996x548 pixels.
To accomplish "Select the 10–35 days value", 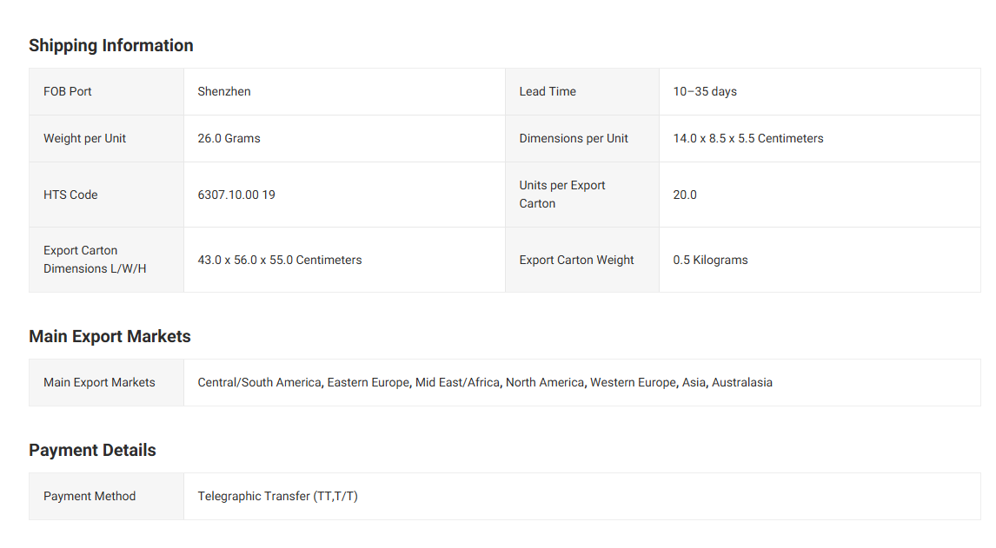I will 705,91.
